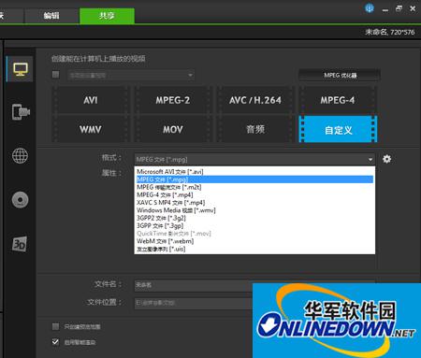
Task: Pick XAVC S MP4 [*.mp4] entry
Action: tap(254, 203)
